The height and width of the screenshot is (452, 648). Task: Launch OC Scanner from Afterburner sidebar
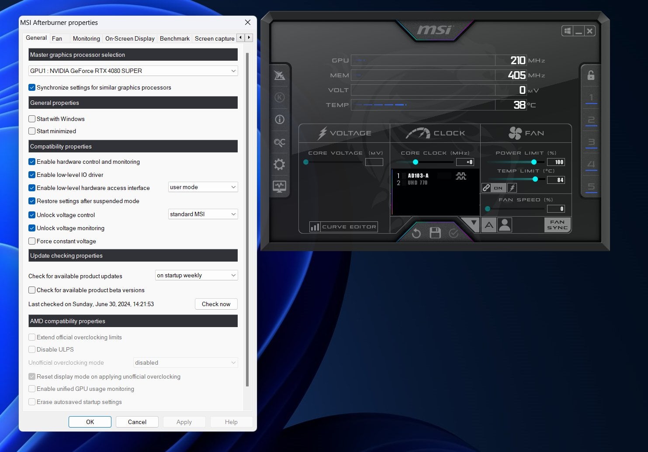coord(279,142)
